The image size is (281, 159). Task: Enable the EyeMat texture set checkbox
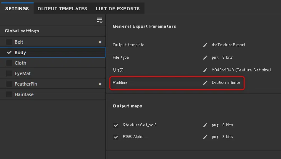pos(9,73)
